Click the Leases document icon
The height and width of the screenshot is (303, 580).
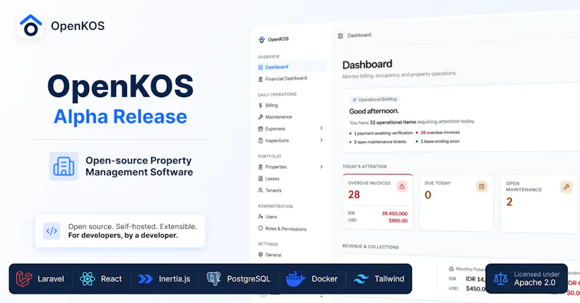[x=260, y=179]
